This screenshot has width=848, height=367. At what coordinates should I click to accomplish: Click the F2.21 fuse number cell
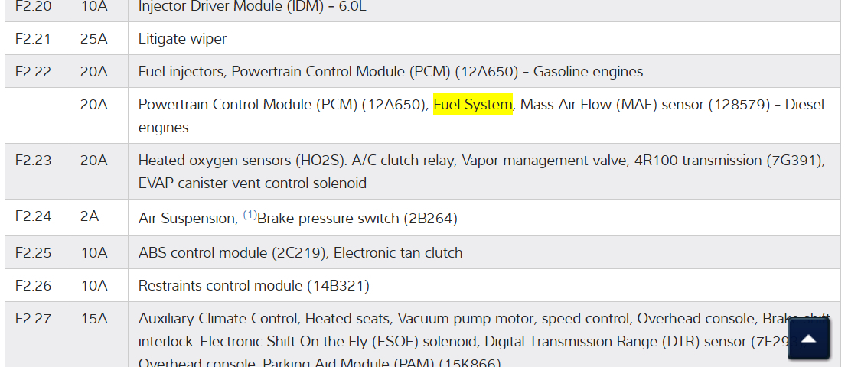(33, 38)
